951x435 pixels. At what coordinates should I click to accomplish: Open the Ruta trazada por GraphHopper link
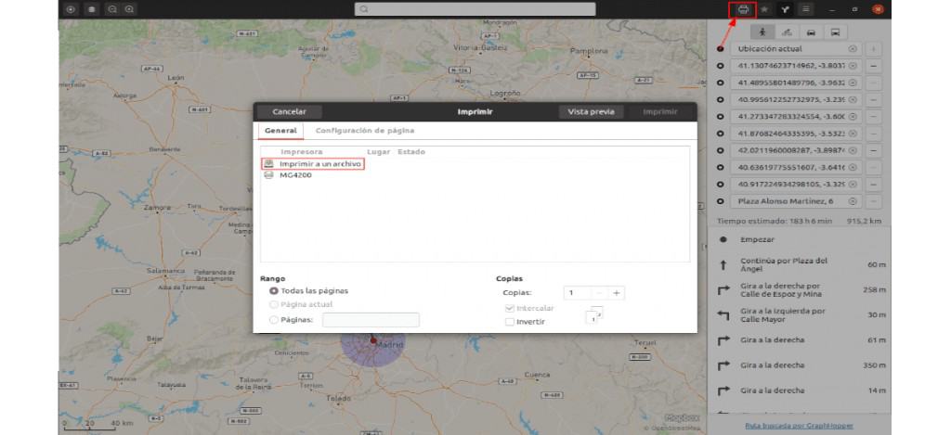click(x=799, y=426)
